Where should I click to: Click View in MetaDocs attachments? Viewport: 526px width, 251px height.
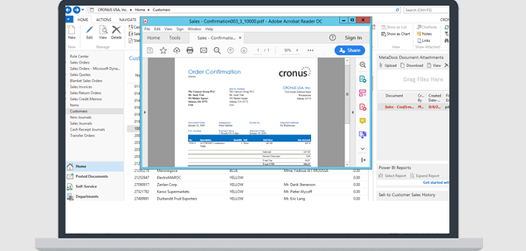(434, 66)
